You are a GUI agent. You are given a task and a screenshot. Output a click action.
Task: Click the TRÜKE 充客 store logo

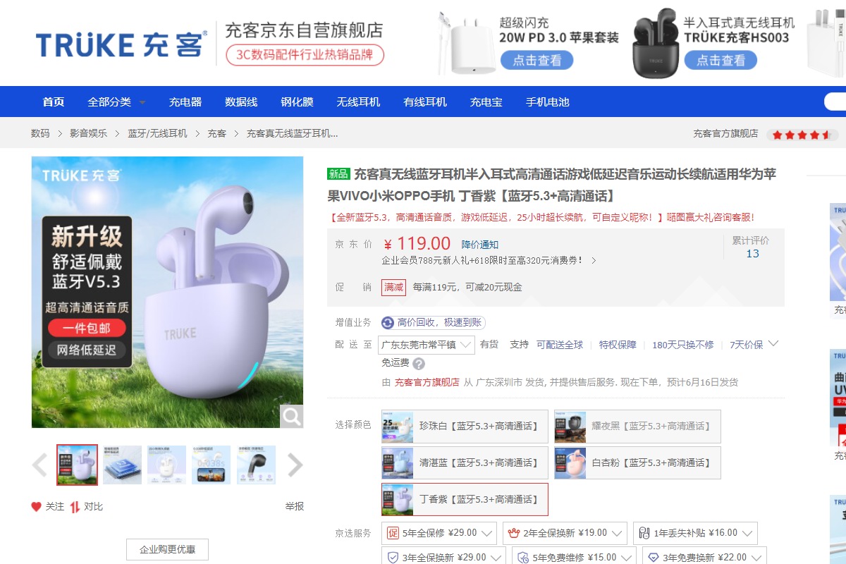point(121,44)
